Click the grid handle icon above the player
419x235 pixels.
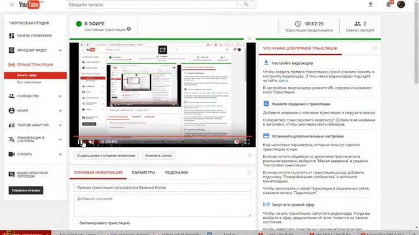click(x=250, y=38)
